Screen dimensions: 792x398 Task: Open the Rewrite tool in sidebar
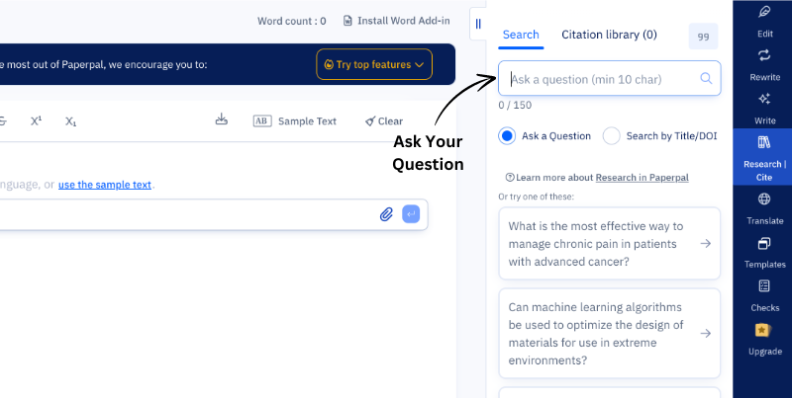coord(764,65)
